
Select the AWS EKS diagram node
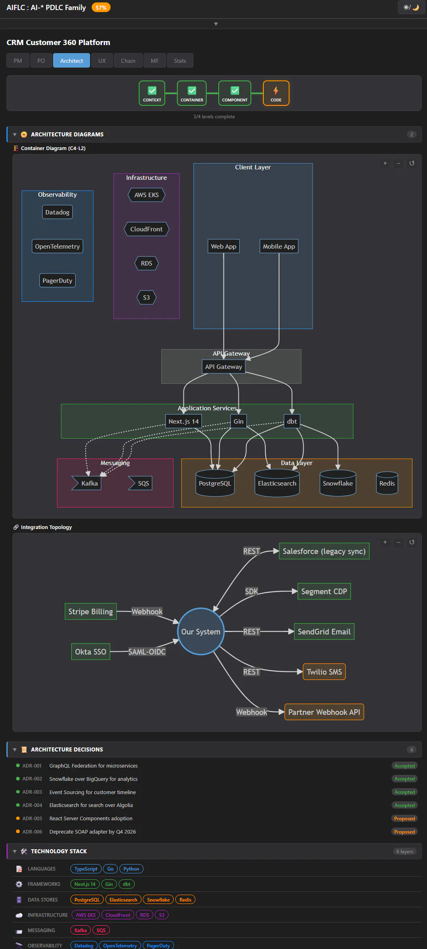click(146, 195)
